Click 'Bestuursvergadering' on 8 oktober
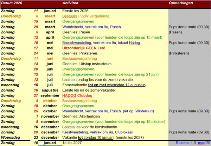Viewport: 211px width, 146px height. (x=79, y=101)
